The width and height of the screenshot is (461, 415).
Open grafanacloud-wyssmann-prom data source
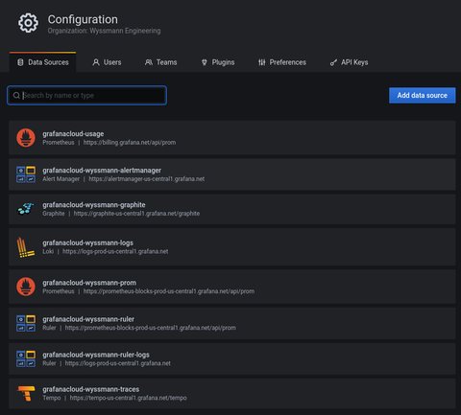point(232,287)
